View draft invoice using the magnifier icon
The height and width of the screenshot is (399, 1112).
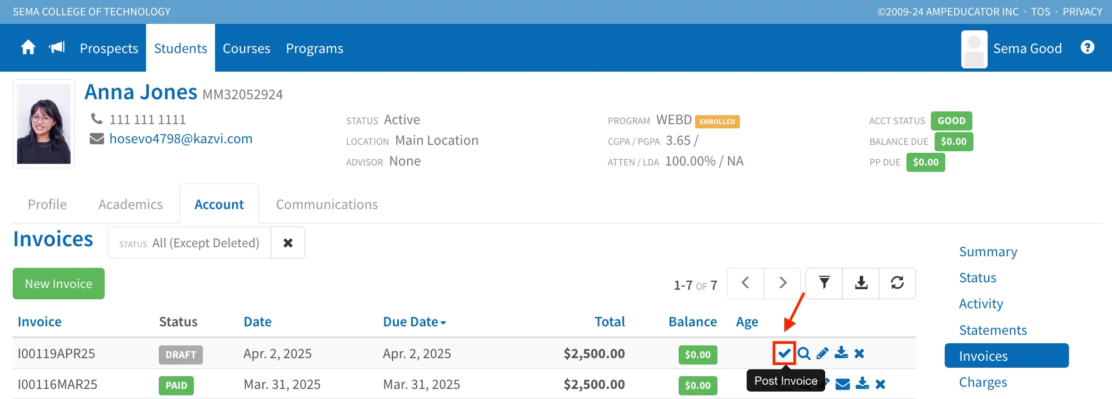804,353
